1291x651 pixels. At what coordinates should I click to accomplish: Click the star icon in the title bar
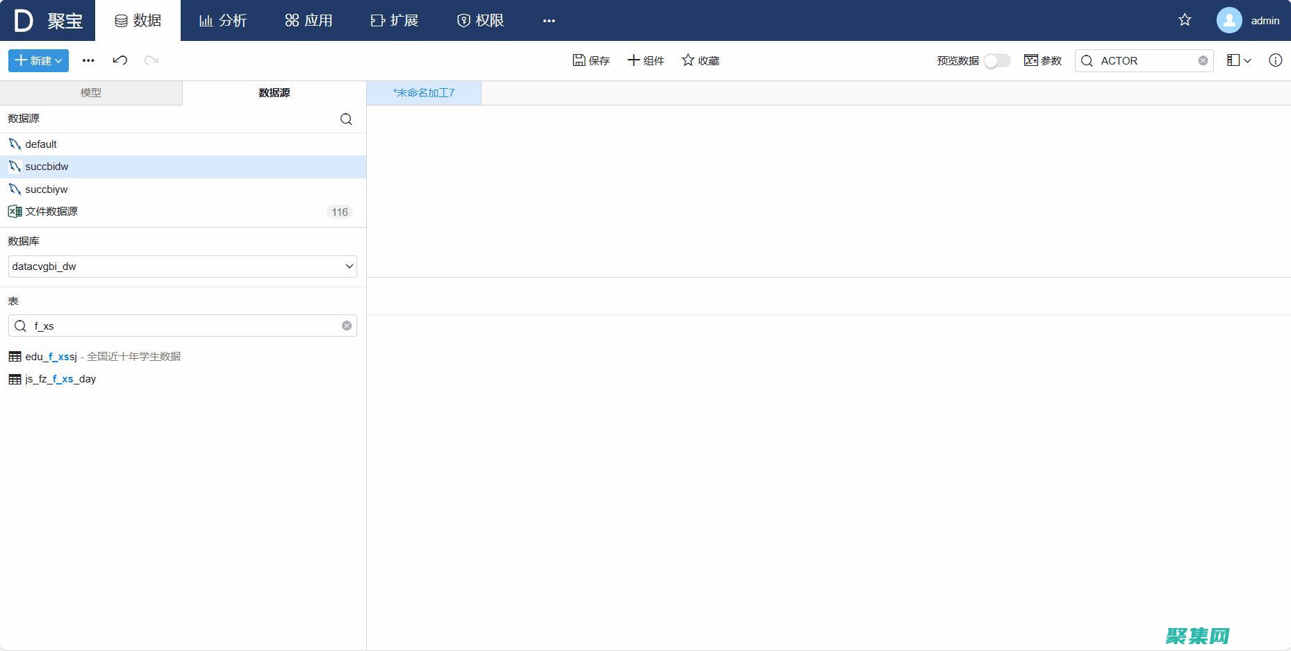[1184, 20]
